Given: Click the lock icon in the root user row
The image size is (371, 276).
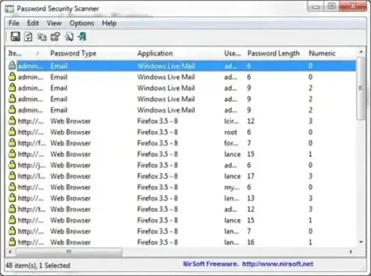Looking at the screenshot, I should (12, 132).
